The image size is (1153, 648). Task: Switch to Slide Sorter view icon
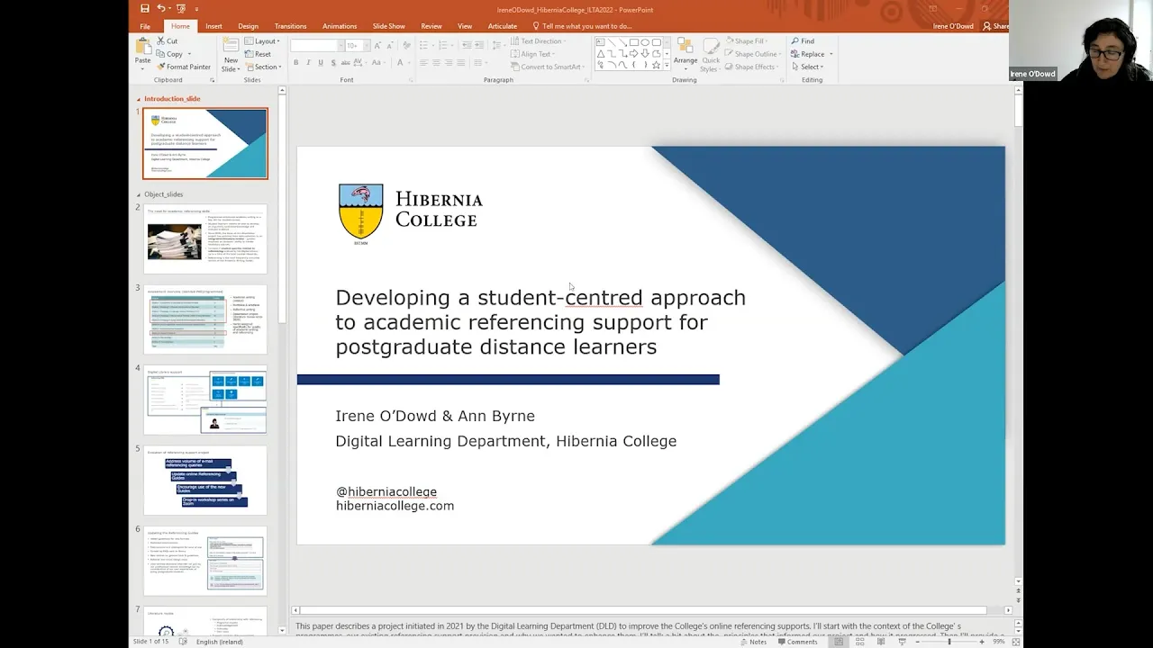coord(859,642)
